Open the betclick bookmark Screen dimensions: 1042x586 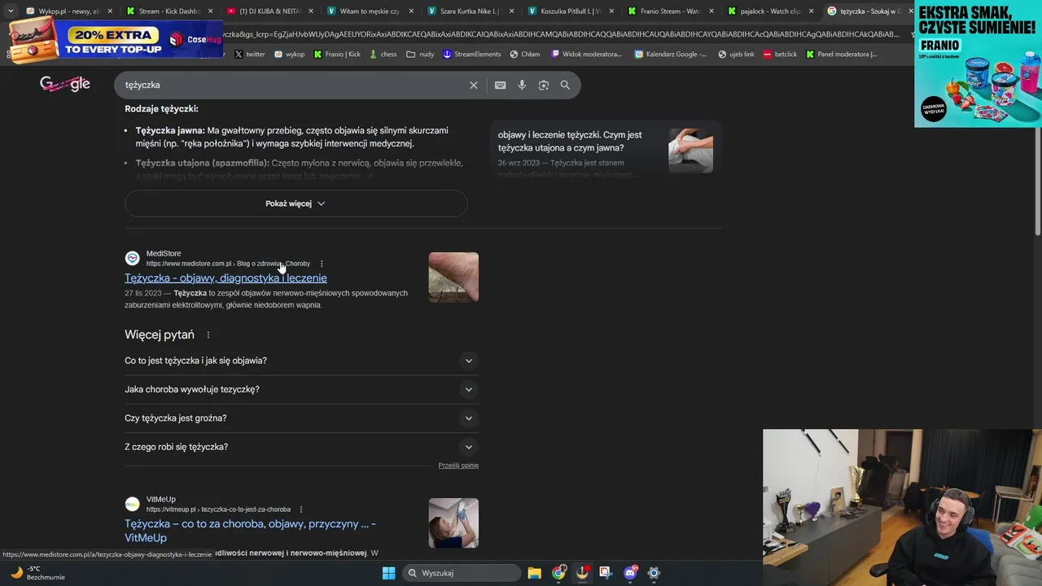[780, 54]
